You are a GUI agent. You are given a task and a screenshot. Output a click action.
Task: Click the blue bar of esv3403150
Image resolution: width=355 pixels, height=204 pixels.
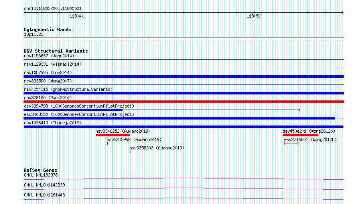click(x=179, y=118)
